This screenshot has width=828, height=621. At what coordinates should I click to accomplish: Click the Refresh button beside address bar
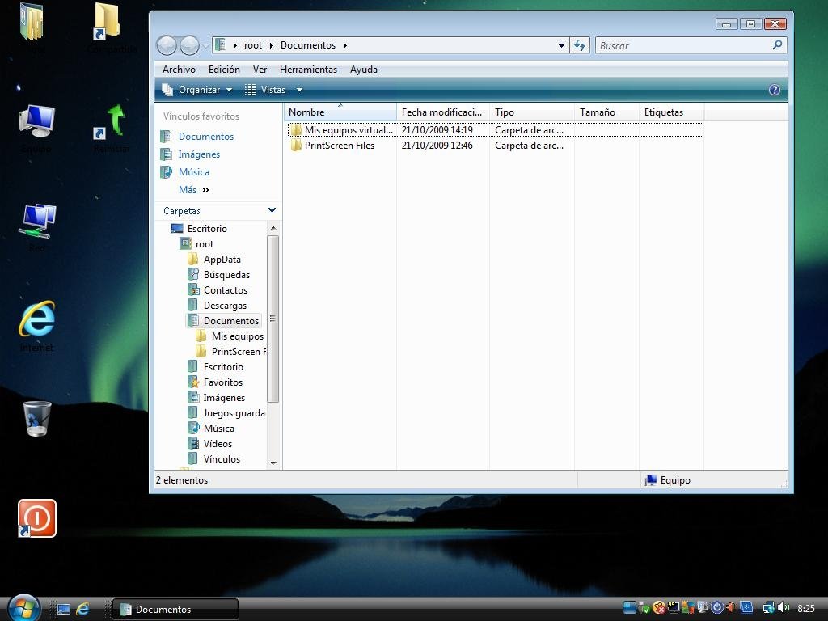pos(580,45)
